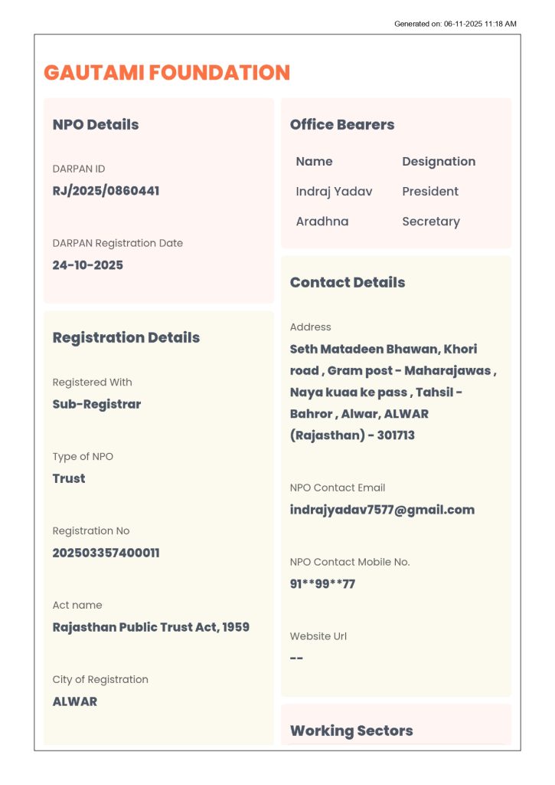This screenshot has height=785, width=555.
Task: Click the GAUTAMI FOUNDATION title
Action: pyautogui.click(x=167, y=73)
